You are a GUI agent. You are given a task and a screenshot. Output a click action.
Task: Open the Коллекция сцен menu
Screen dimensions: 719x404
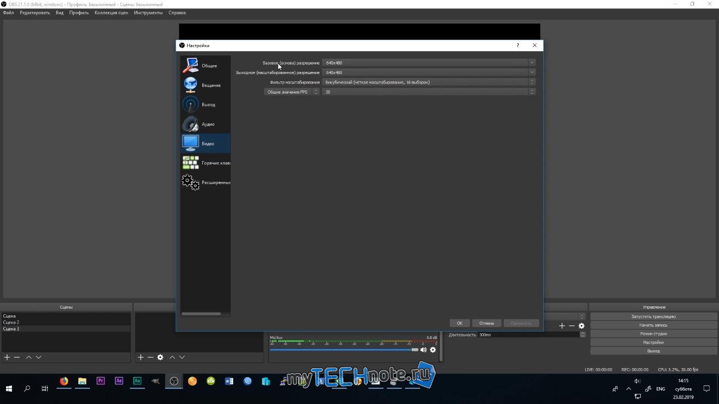[111, 12]
